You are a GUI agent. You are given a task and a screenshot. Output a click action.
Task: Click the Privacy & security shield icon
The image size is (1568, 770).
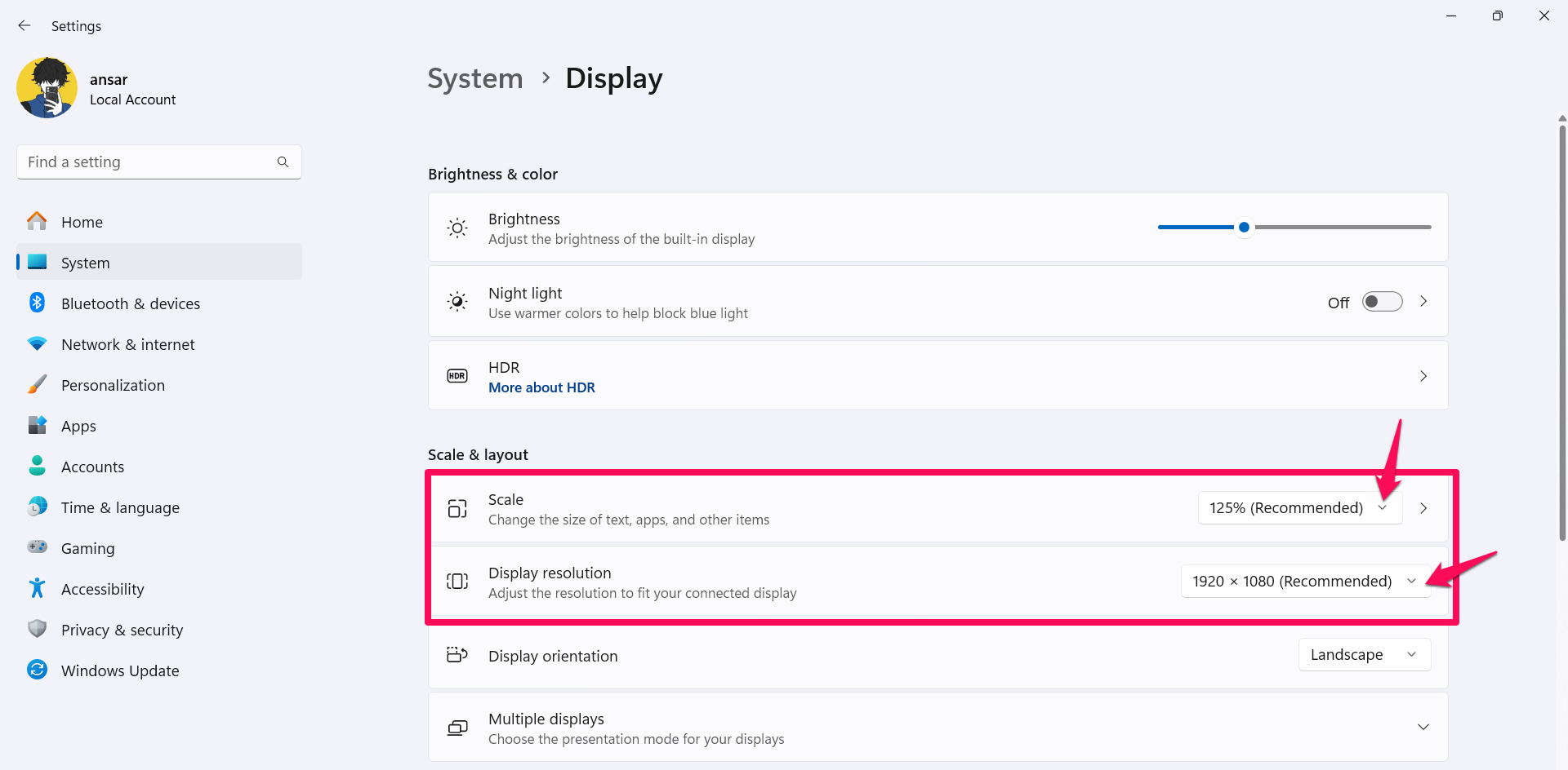click(x=38, y=629)
